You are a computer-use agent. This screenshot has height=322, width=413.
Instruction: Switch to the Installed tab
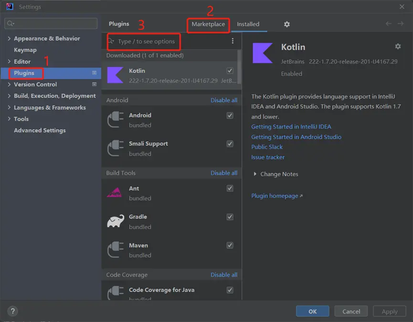[x=248, y=24]
